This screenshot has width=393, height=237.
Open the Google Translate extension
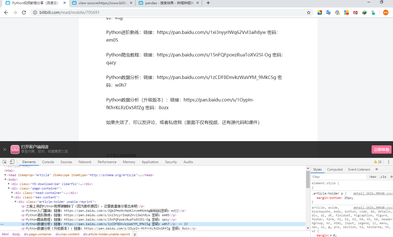(329, 13)
